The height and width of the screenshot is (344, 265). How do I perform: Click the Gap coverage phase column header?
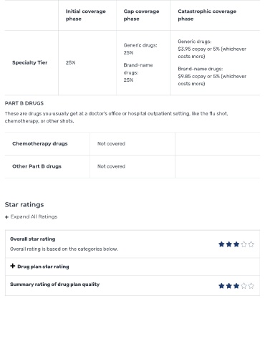coord(141,15)
